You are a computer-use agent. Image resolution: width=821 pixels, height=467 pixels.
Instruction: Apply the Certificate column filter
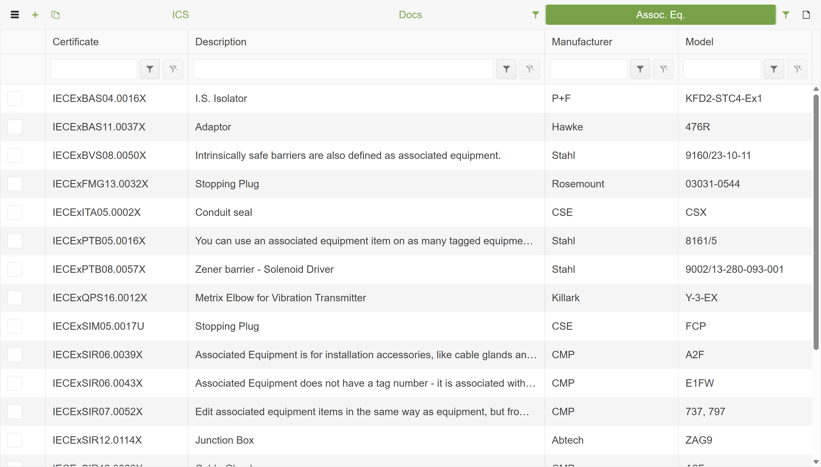pyautogui.click(x=150, y=69)
